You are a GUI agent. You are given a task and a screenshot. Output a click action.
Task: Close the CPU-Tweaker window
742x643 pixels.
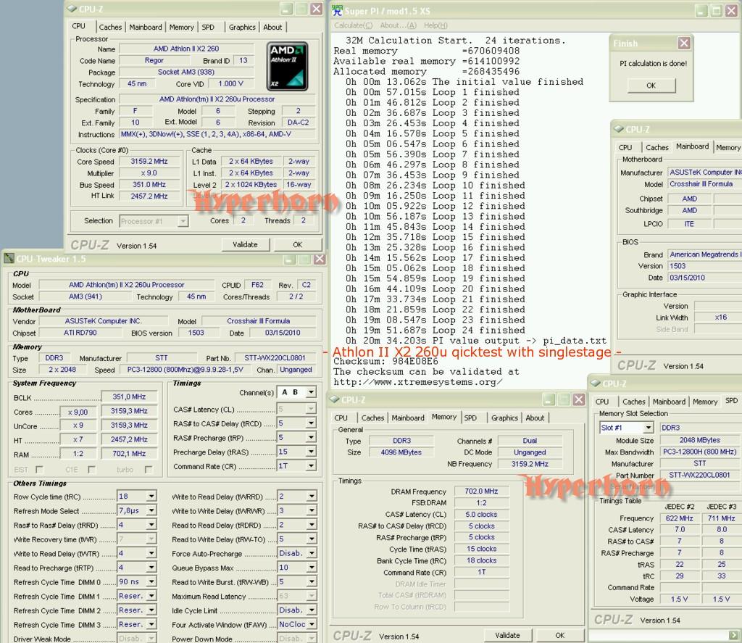click(320, 259)
